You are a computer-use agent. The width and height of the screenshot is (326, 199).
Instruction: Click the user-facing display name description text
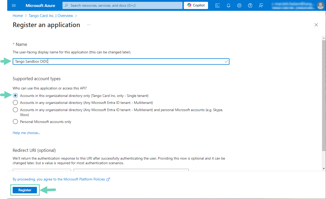click(x=72, y=52)
